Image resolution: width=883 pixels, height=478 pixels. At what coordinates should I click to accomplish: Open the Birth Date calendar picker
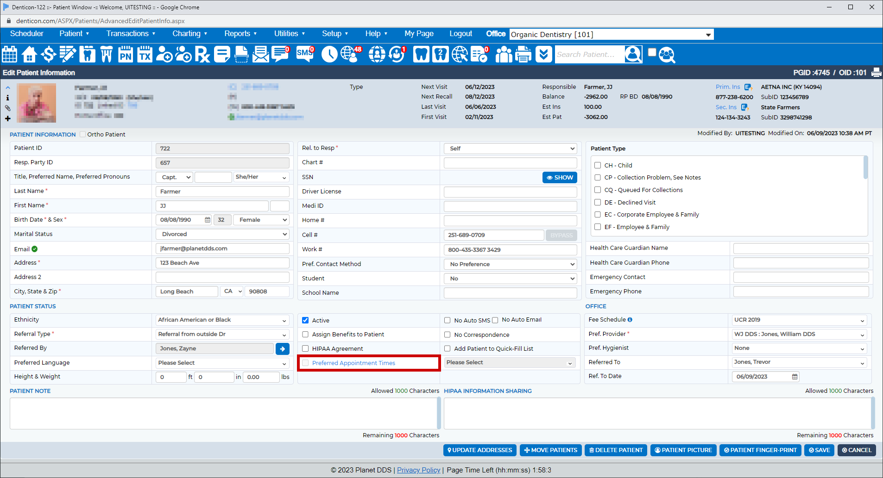click(208, 220)
